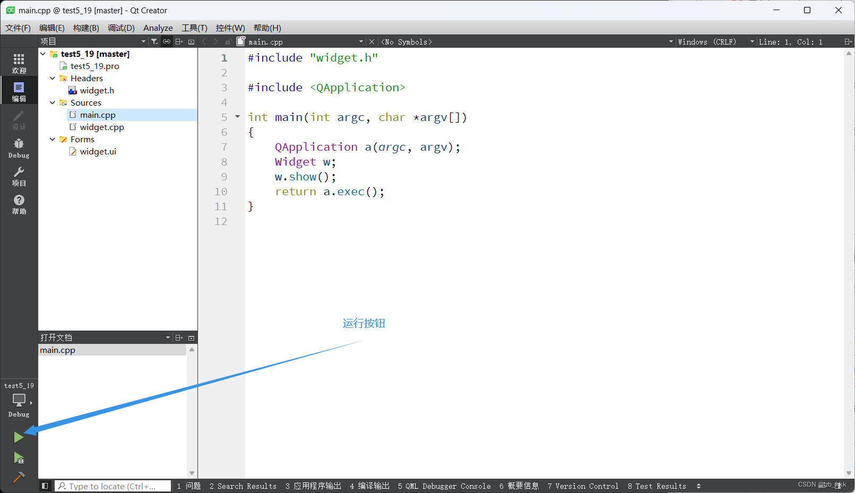Show the 2 Search Results pane

coord(243,486)
